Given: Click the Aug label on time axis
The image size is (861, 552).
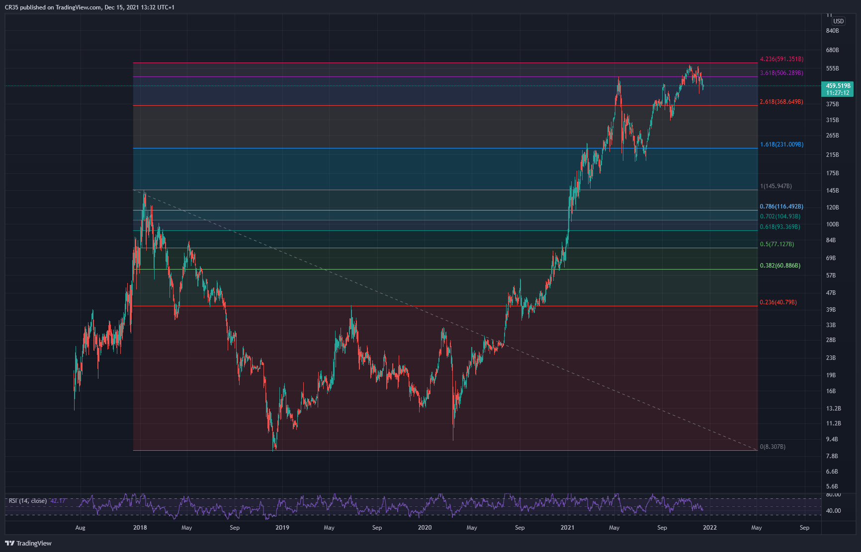Looking at the screenshot, I should 80,528.
